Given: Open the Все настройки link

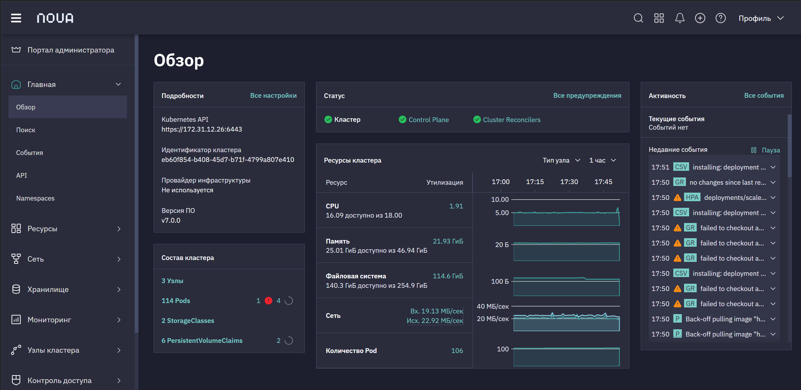Looking at the screenshot, I should [x=273, y=96].
